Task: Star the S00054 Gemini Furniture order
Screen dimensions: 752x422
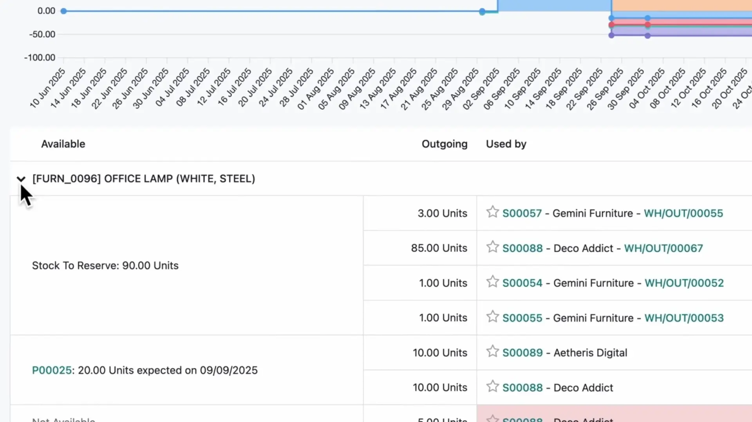Action: tap(492, 283)
